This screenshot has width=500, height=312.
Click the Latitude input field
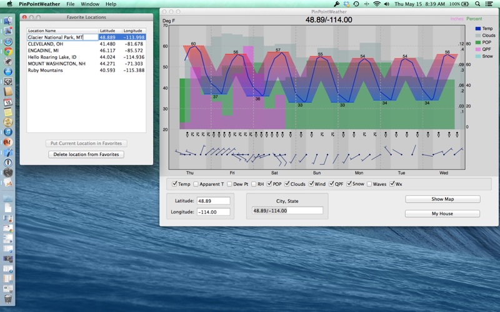(x=213, y=201)
